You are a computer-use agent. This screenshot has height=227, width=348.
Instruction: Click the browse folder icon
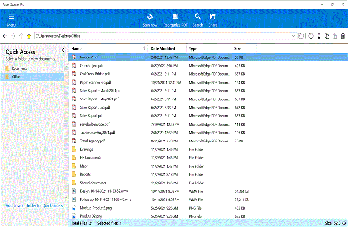coord(301,36)
